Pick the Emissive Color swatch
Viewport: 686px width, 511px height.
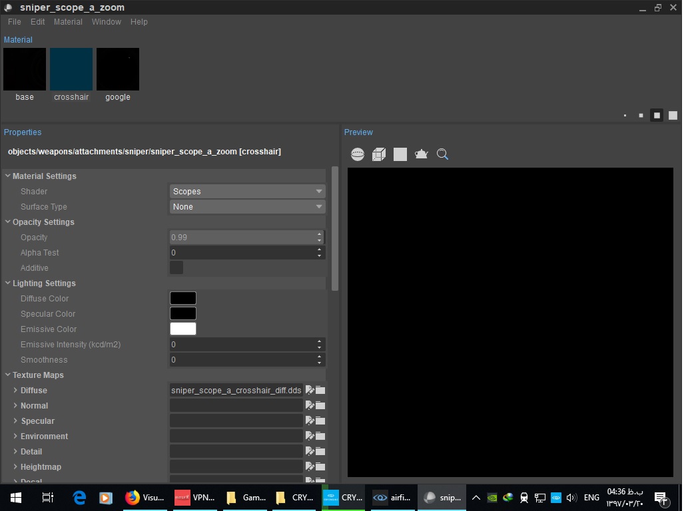(183, 329)
